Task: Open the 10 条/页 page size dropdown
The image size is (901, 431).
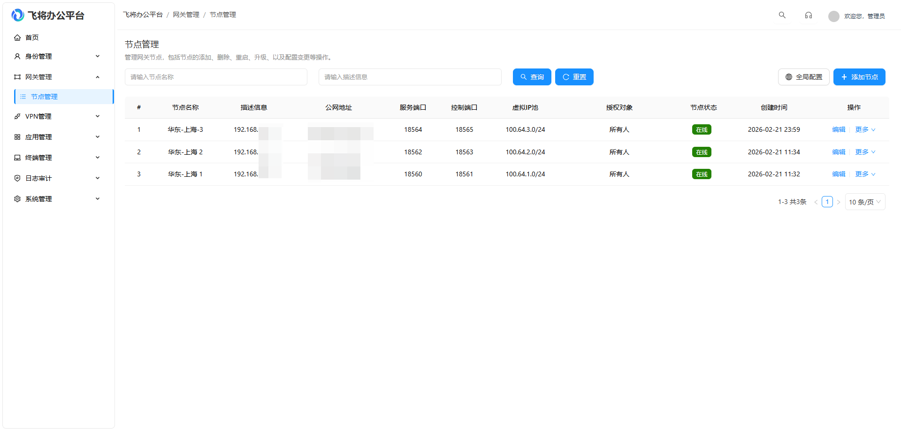Action: coord(864,202)
